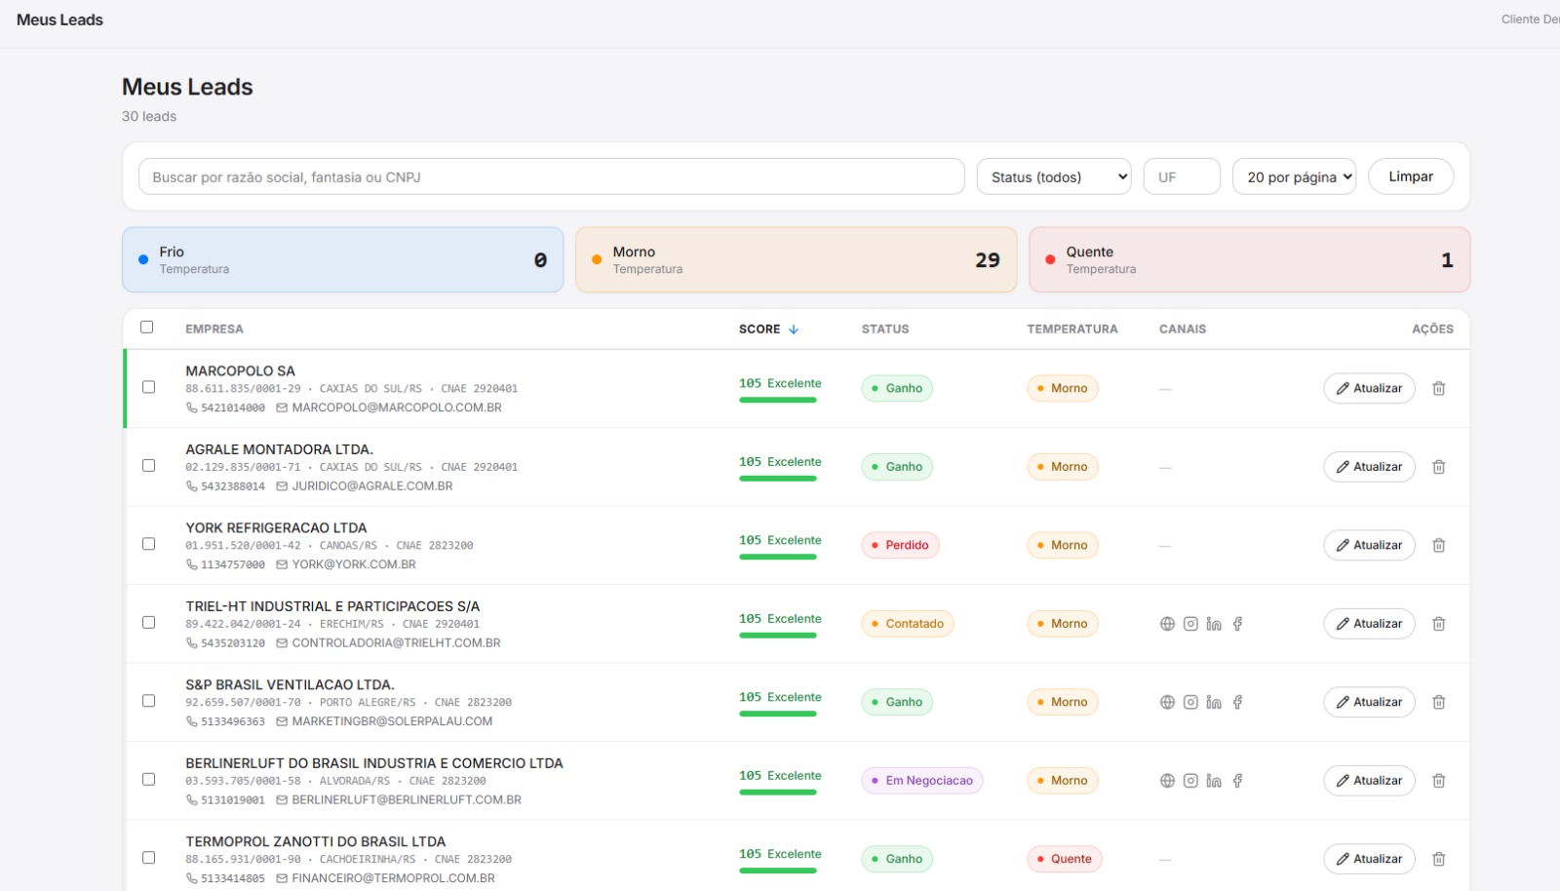Screen dimensions: 1560x891
Task: Open LinkedIn icon for TRIEL-HT INDUSTRIAL
Action: click(x=1214, y=624)
